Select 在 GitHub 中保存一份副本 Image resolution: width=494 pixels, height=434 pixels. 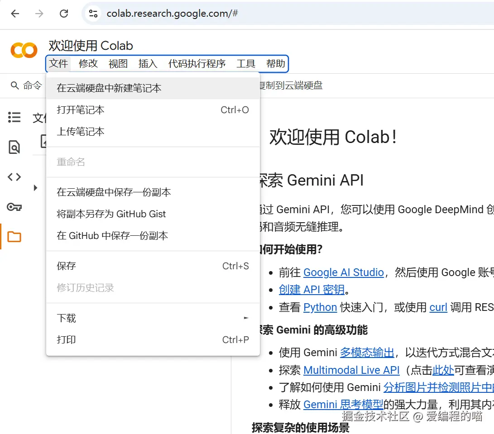[153, 236]
